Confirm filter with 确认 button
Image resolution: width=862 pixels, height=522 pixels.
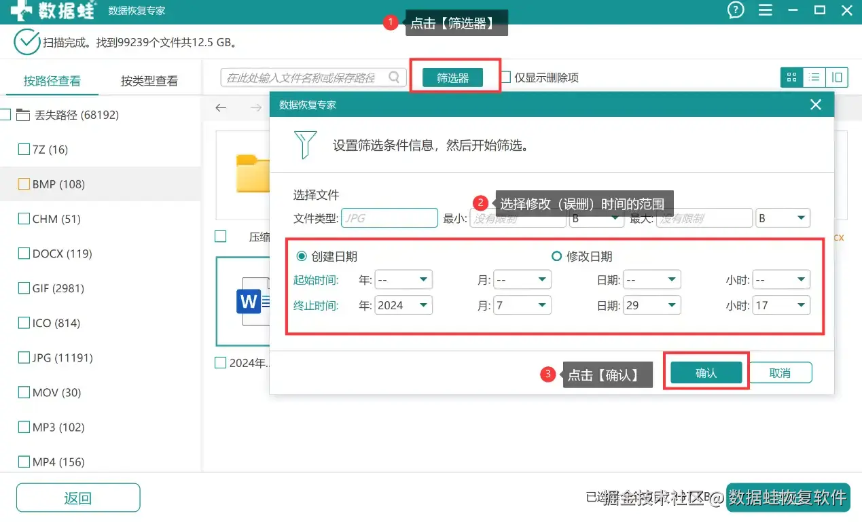(706, 372)
